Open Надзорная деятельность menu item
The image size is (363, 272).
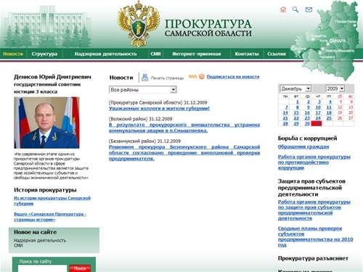[x=105, y=54]
